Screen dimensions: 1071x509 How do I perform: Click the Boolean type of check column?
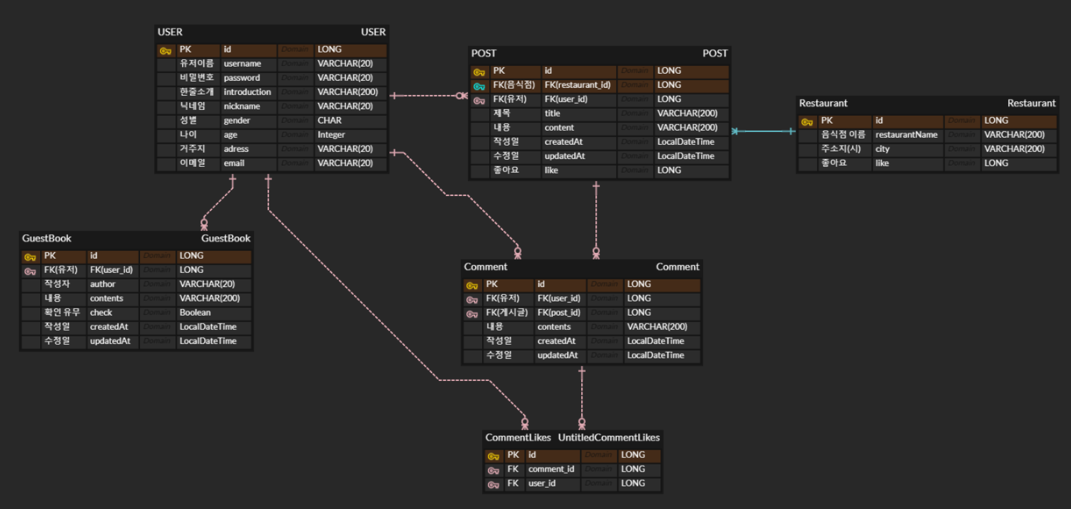point(195,312)
